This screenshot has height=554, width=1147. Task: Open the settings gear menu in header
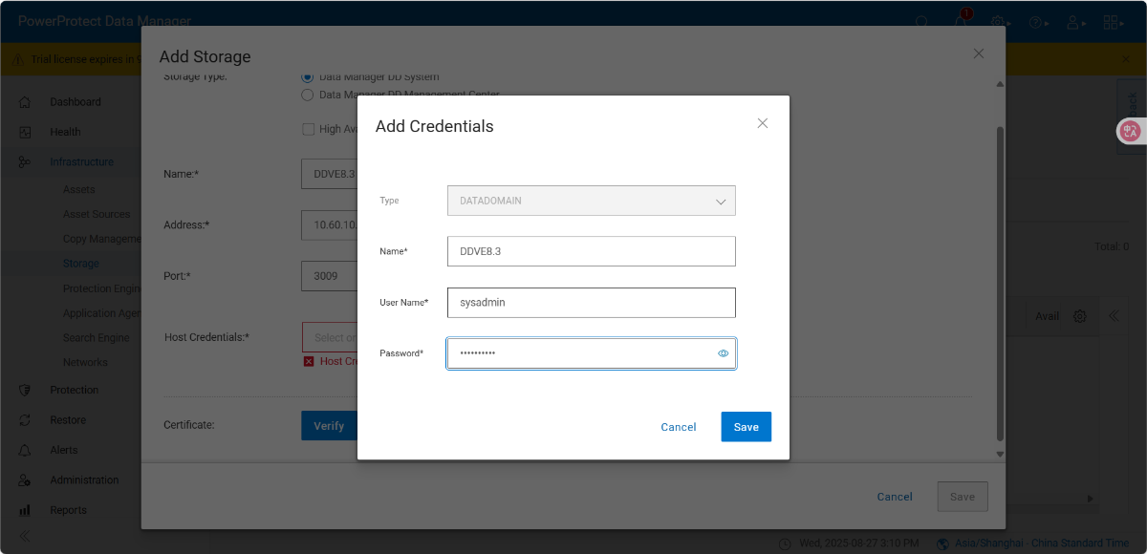pyautogui.click(x=1000, y=21)
